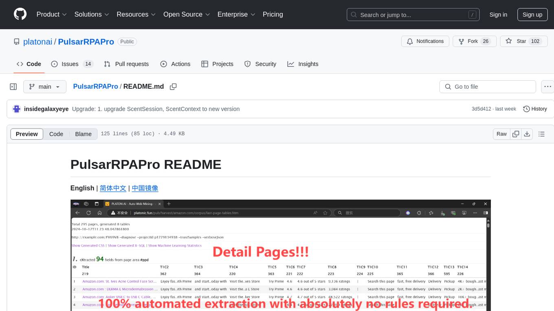Viewport: 554px width, 311px height.
Task: Open the 简体中文 README link
Action: (x=113, y=188)
